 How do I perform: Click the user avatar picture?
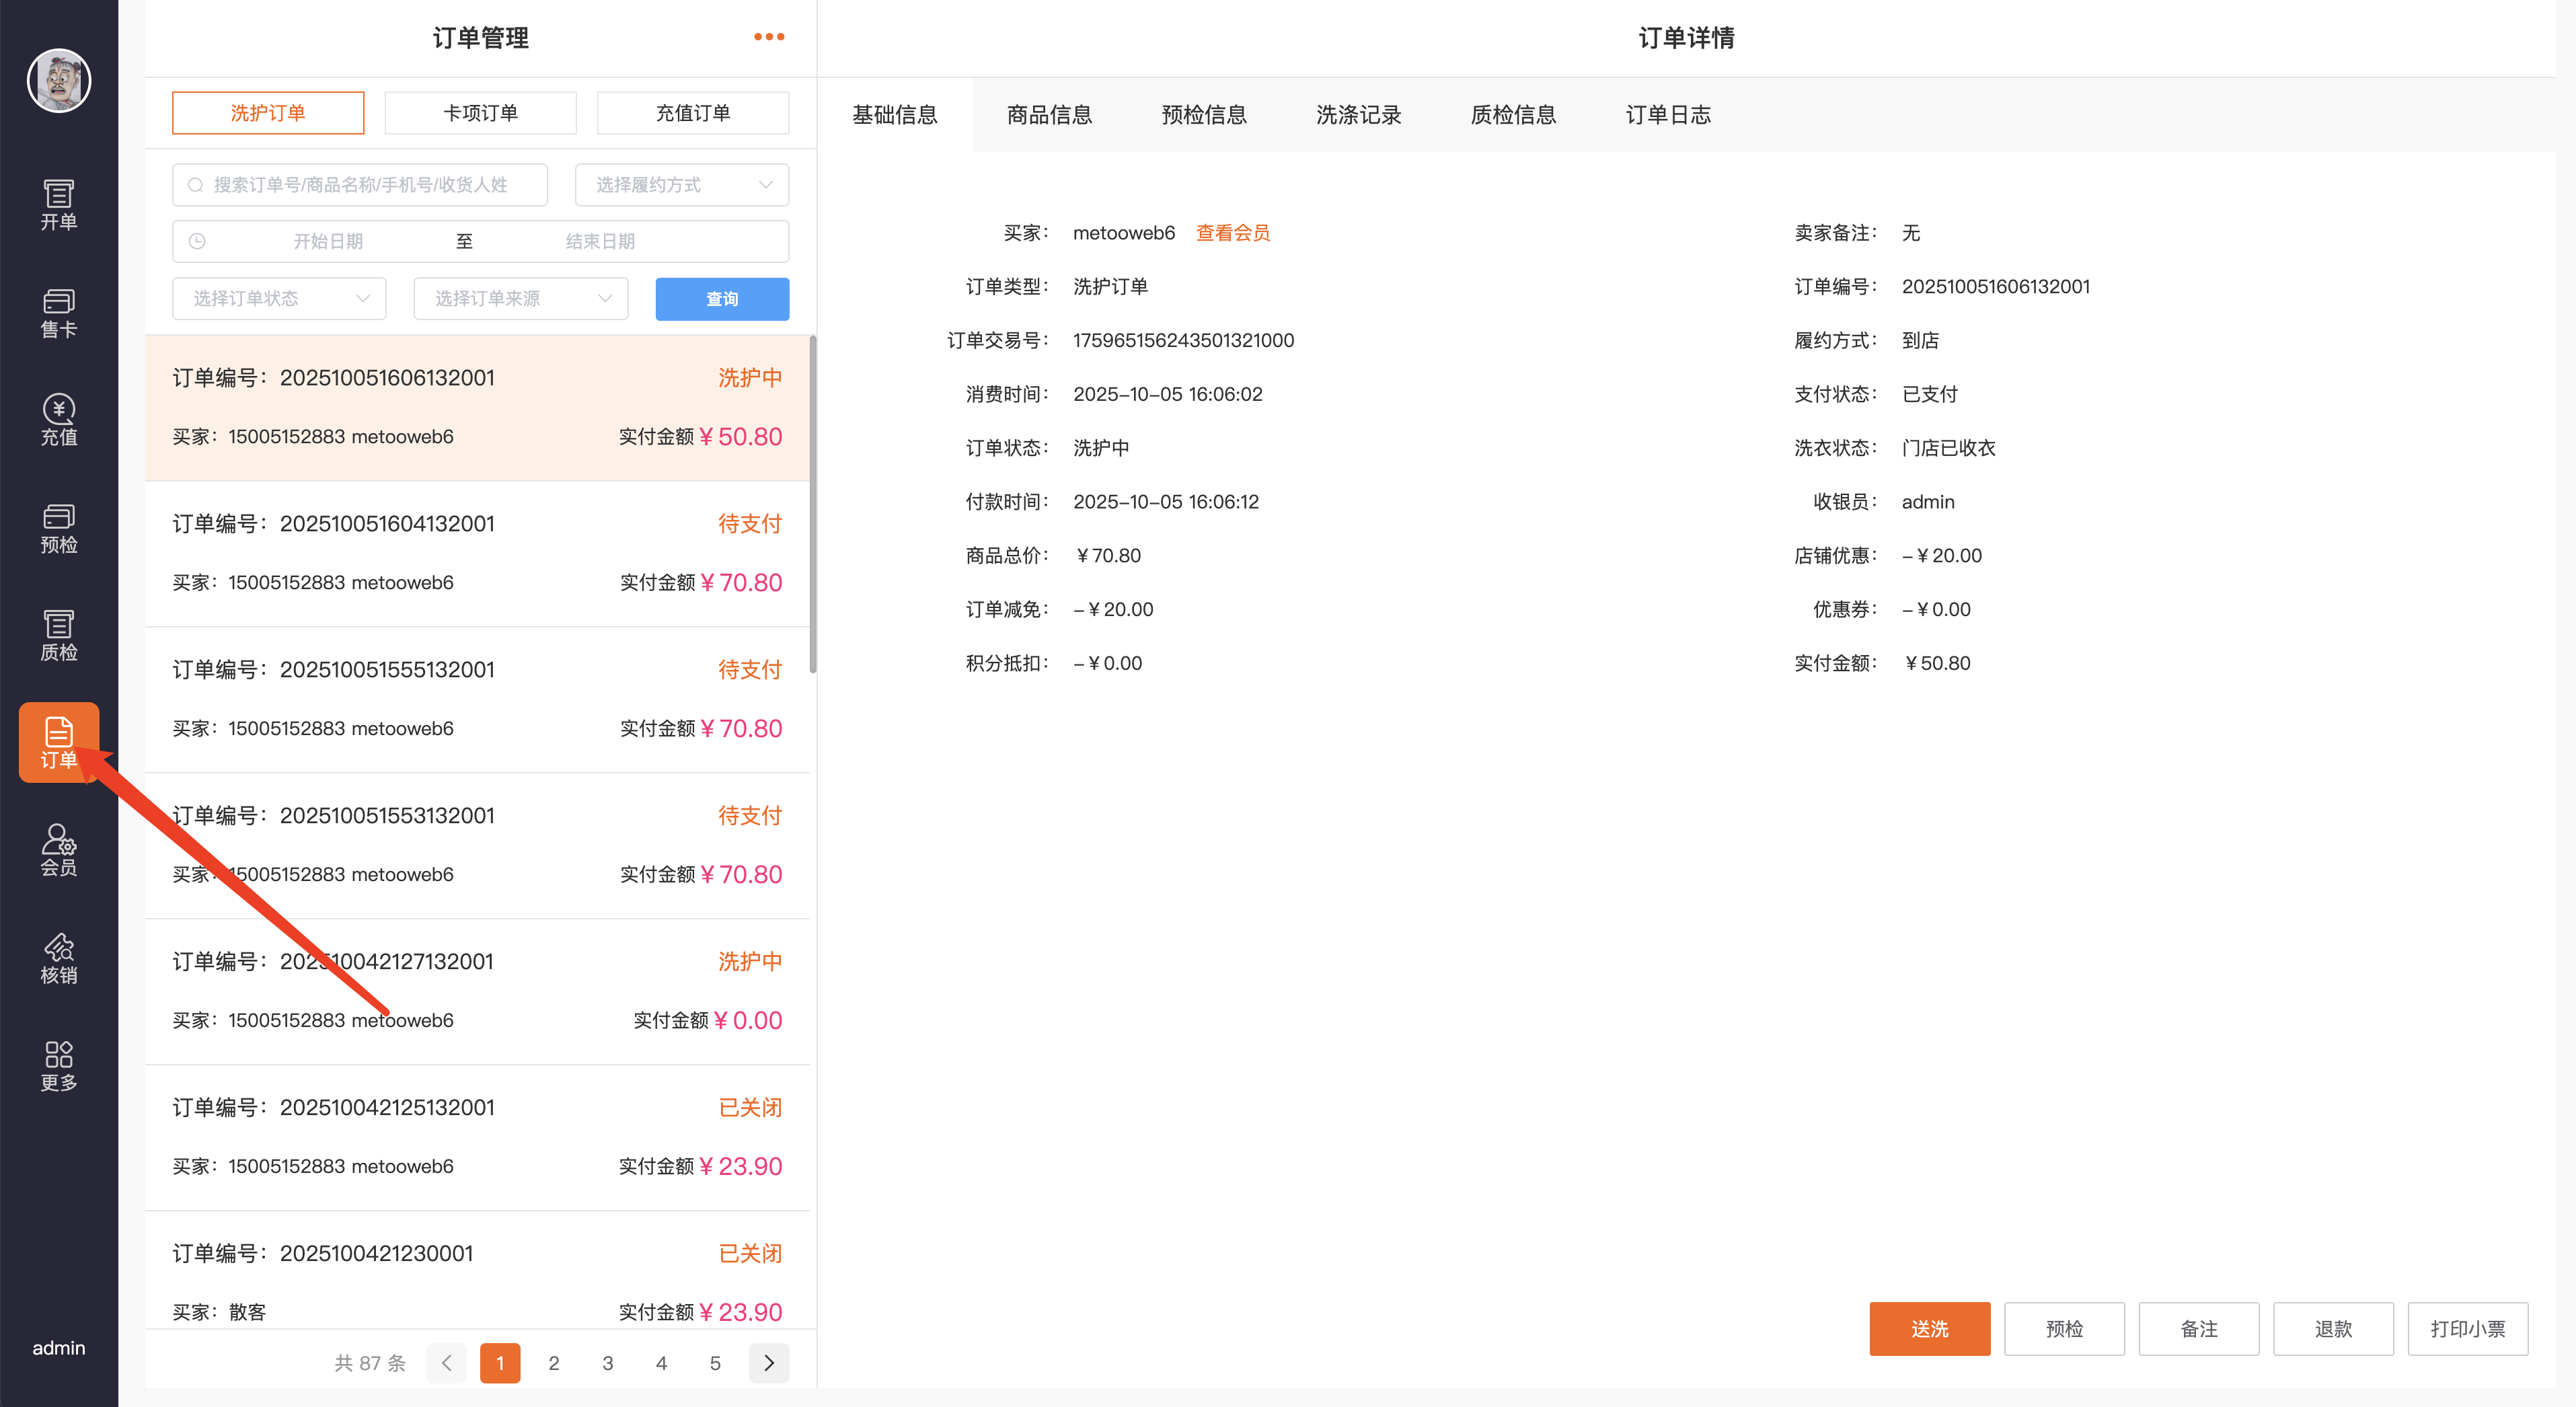pyautogui.click(x=58, y=80)
